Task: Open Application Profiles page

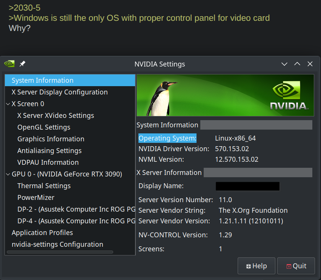Action: [42, 233]
